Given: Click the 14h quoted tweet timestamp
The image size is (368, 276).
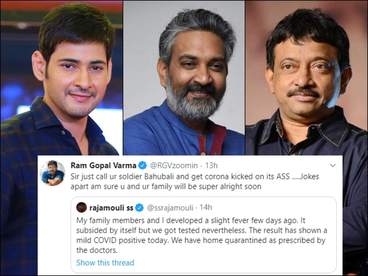Looking at the screenshot, I should point(205,208).
